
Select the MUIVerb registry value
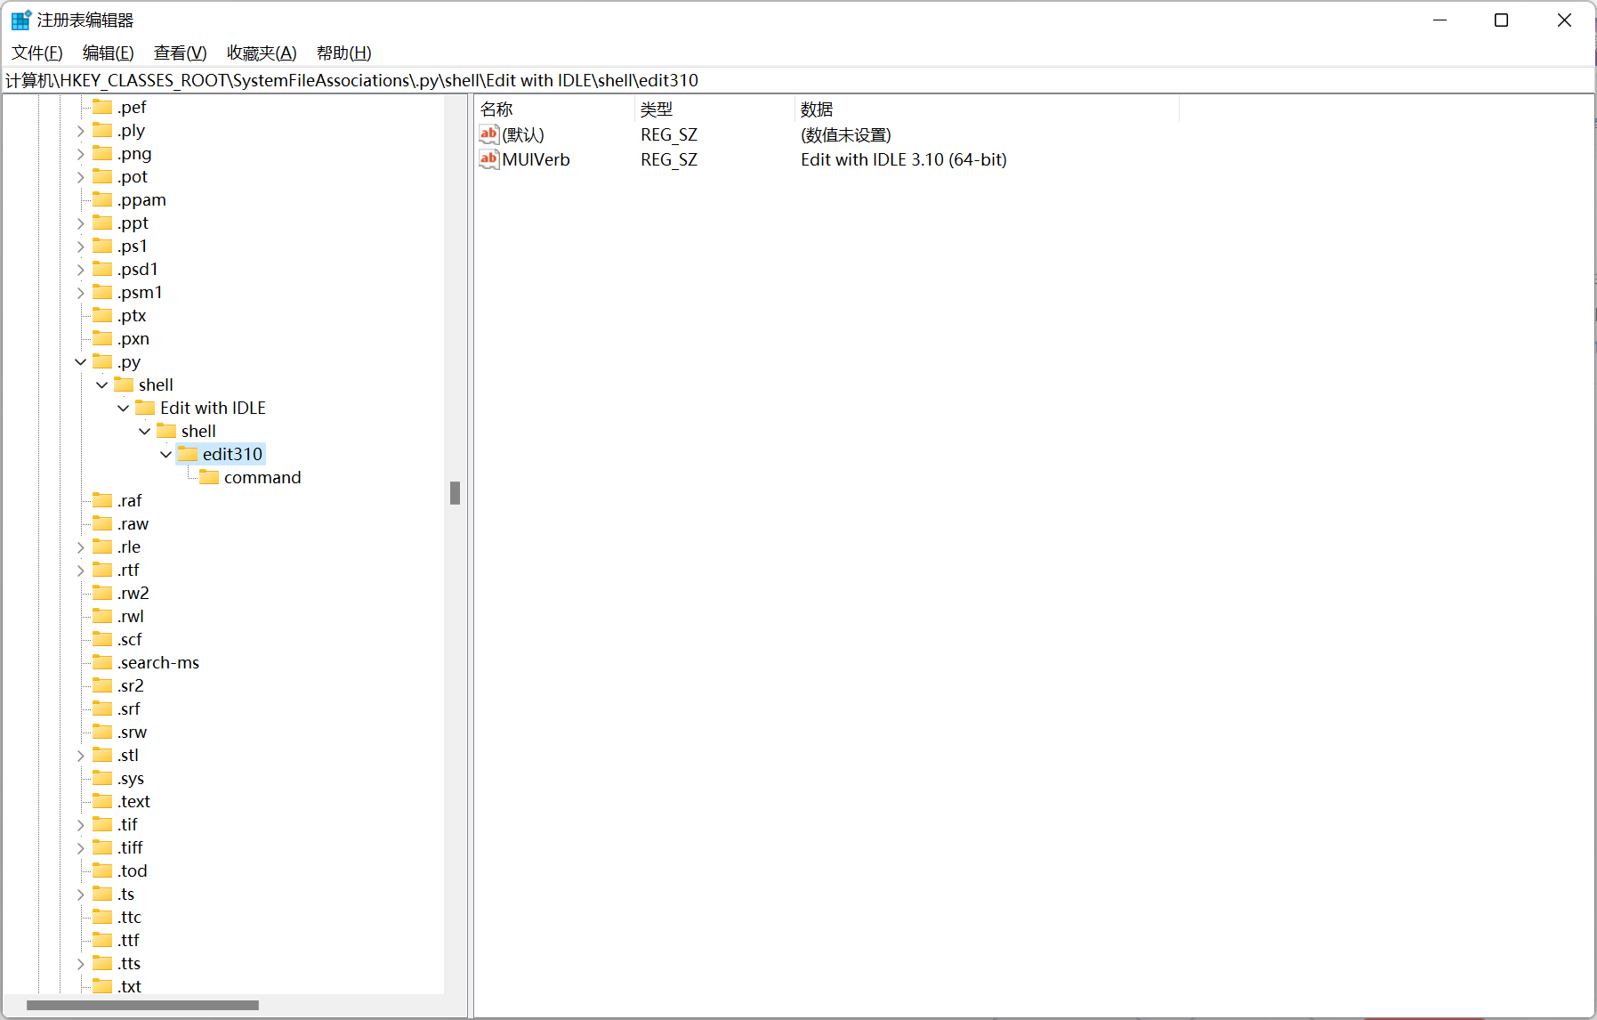click(536, 160)
